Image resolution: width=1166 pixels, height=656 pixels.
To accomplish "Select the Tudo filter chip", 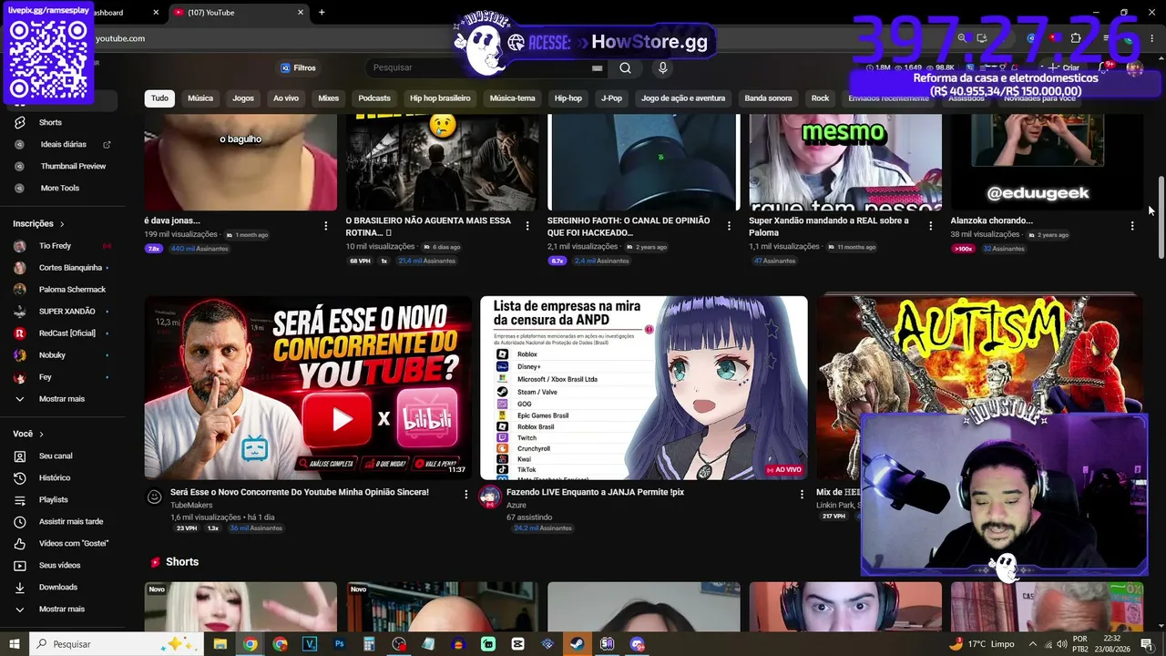I will pos(159,98).
